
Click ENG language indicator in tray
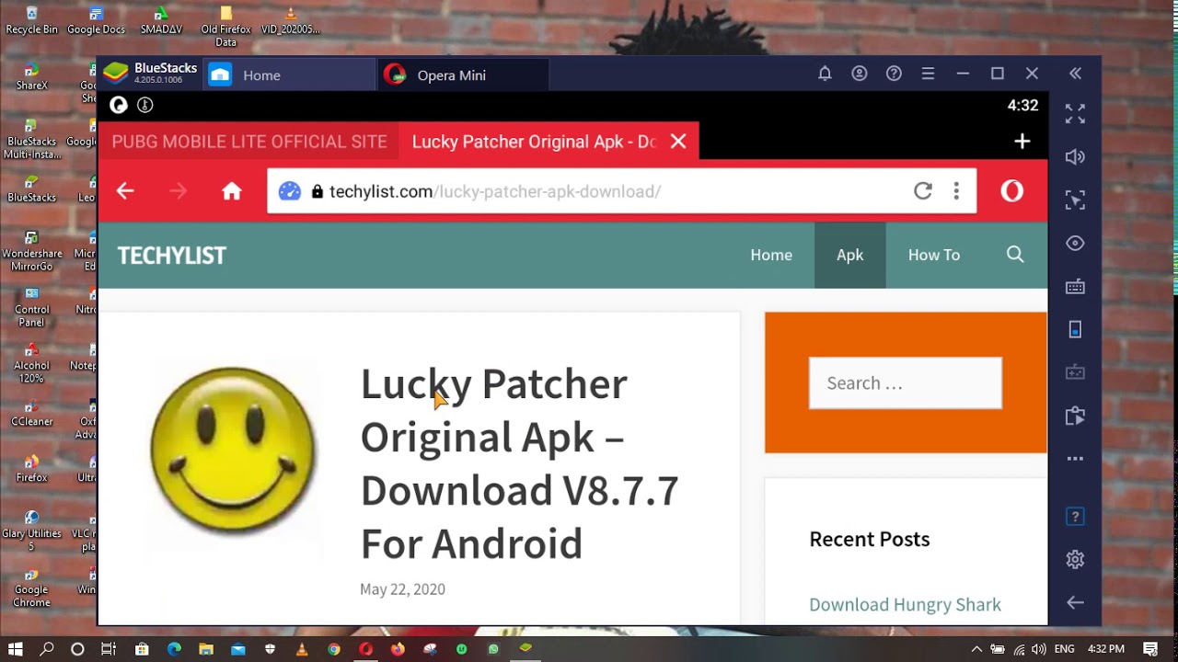1064,649
